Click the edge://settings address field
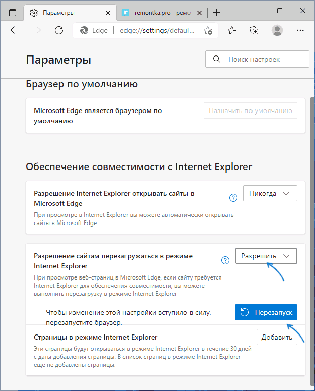Viewport: 315px width, 391px height. pos(157,30)
